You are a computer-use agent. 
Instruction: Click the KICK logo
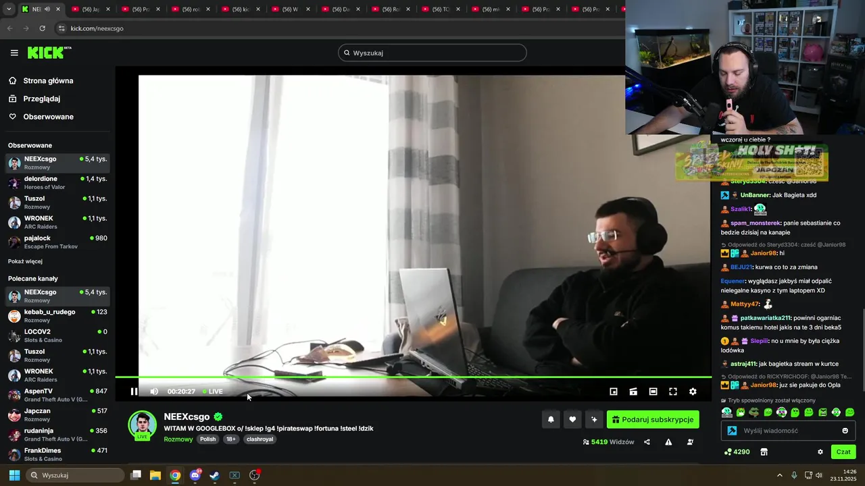tap(49, 53)
